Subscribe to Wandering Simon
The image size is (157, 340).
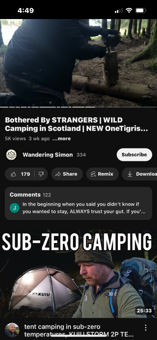[134, 155]
